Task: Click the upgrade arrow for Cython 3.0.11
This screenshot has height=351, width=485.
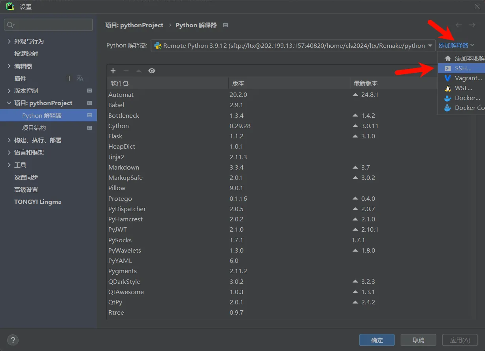Action: pyautogui.click(x=355, y=126)
